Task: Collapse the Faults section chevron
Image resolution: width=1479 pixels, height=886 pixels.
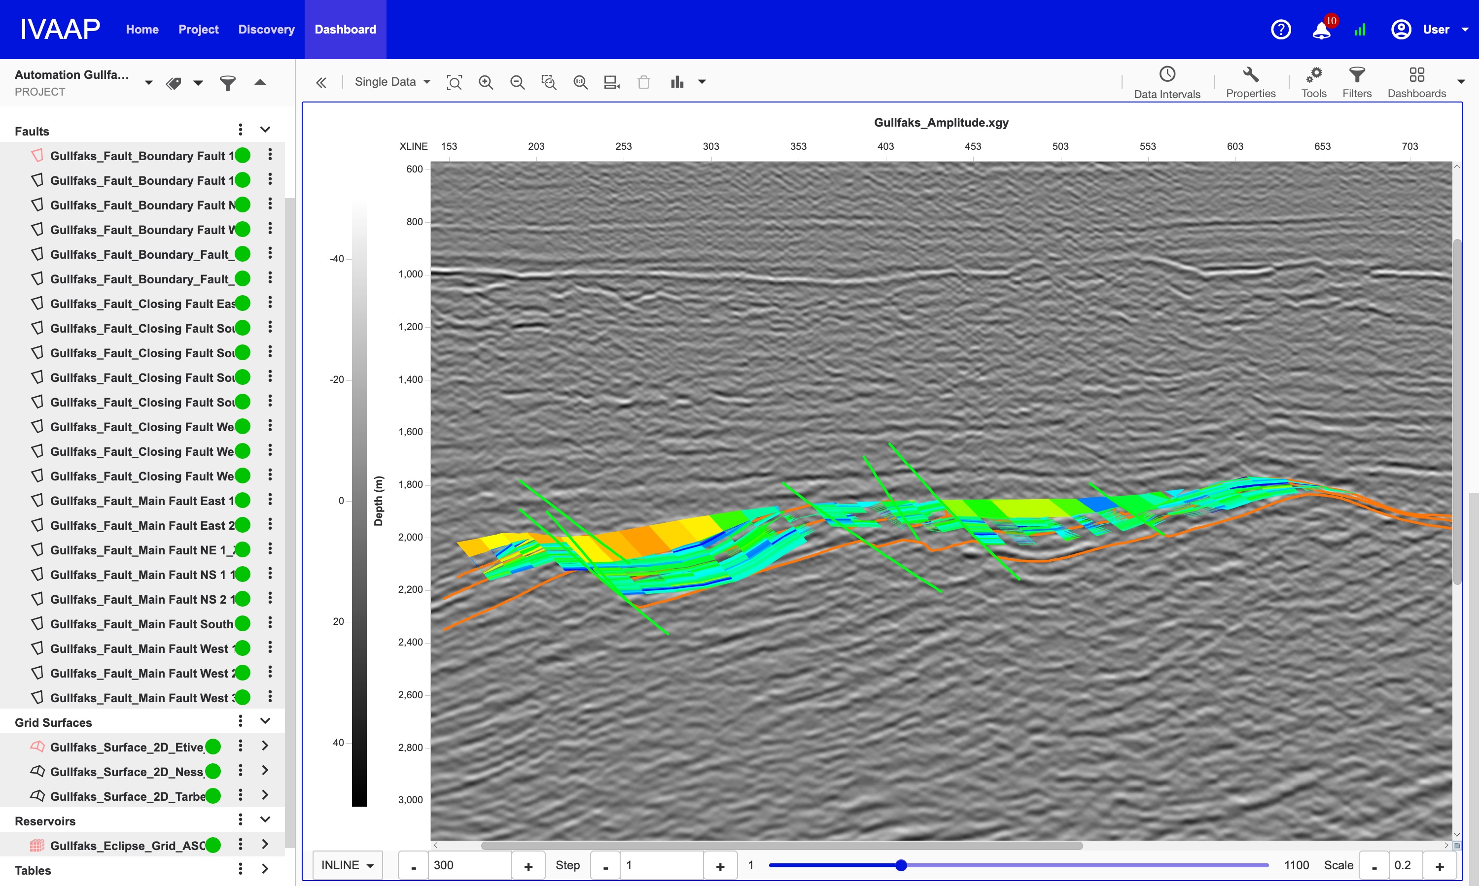Action: [x=265, y=130]
